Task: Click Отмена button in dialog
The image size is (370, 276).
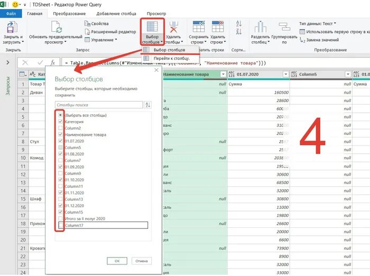Action: click(x=142, y=261)
